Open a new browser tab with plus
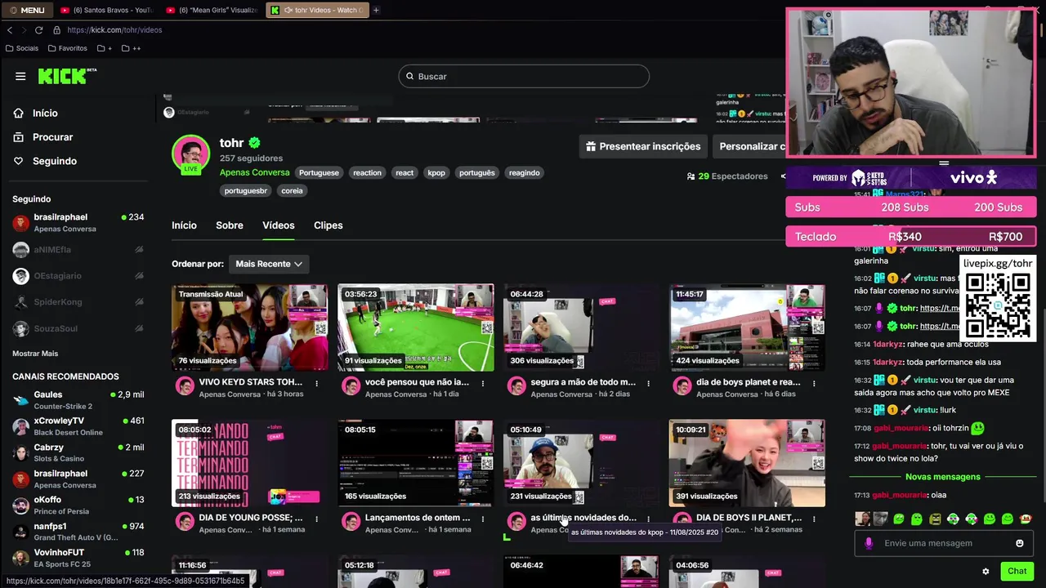Screen dimensions: 1046x588 376,10
